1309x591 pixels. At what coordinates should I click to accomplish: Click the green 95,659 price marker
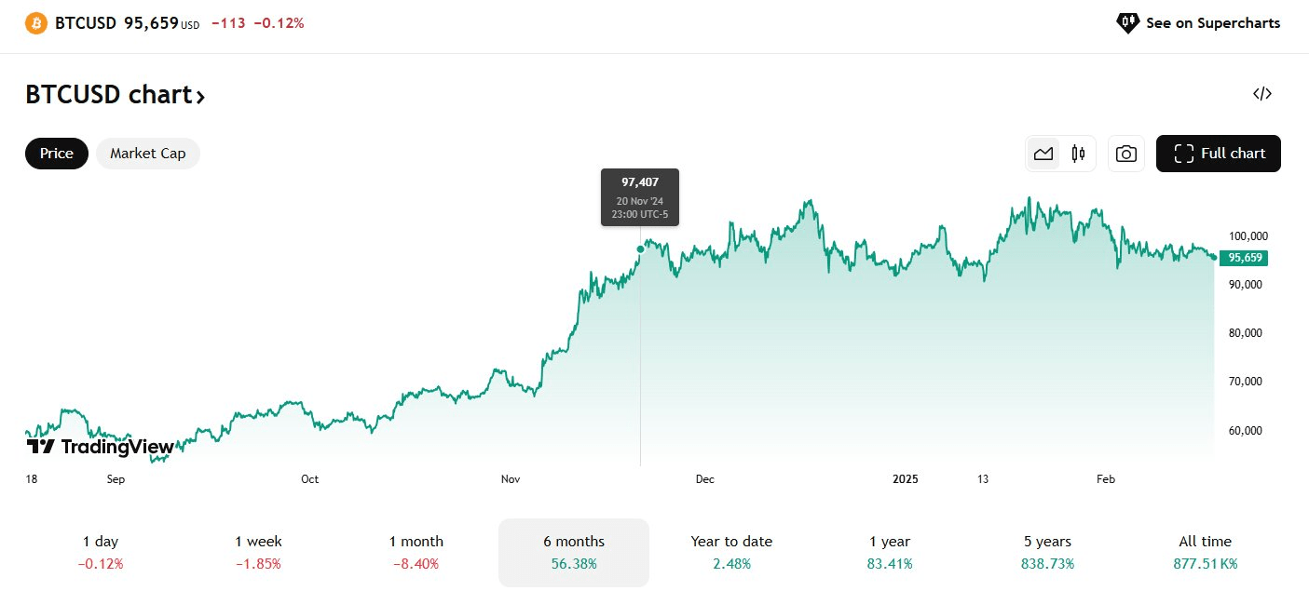tap(1244, 258)
